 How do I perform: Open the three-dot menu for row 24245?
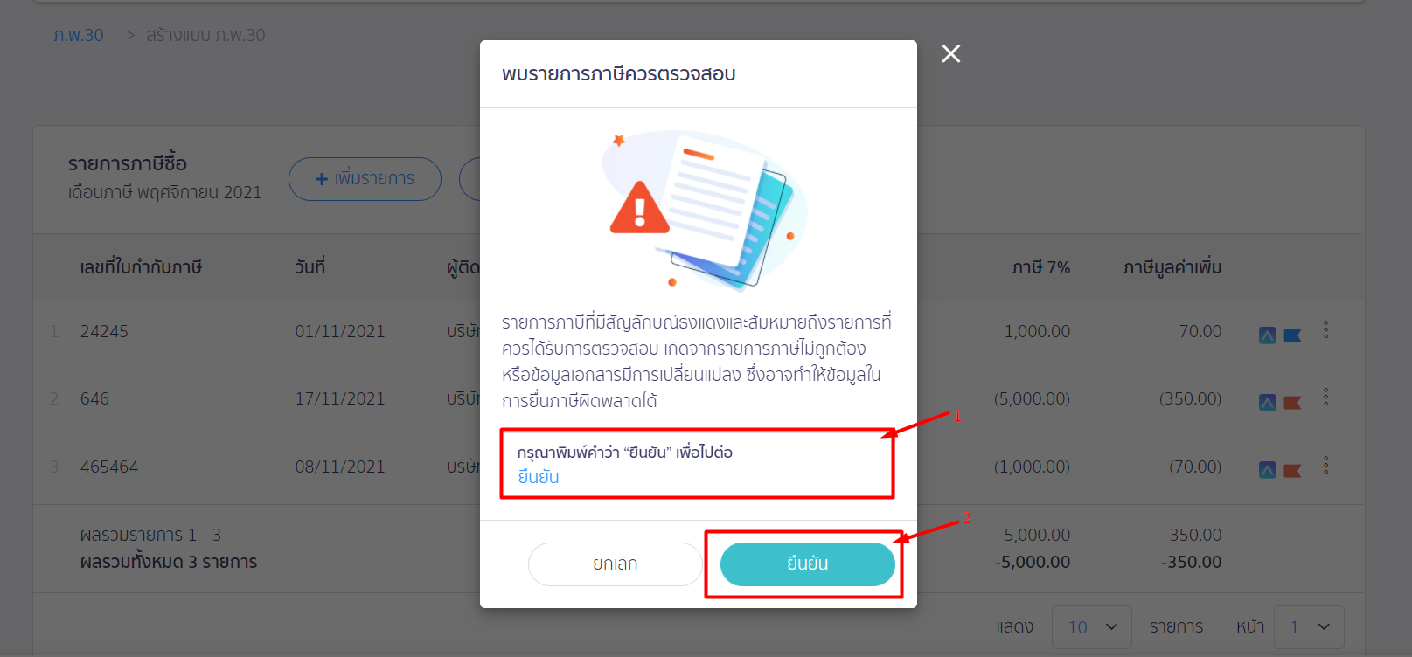tap(1325, 329)
